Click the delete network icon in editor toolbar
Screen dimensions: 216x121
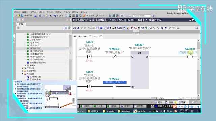[x=78, y=28]
